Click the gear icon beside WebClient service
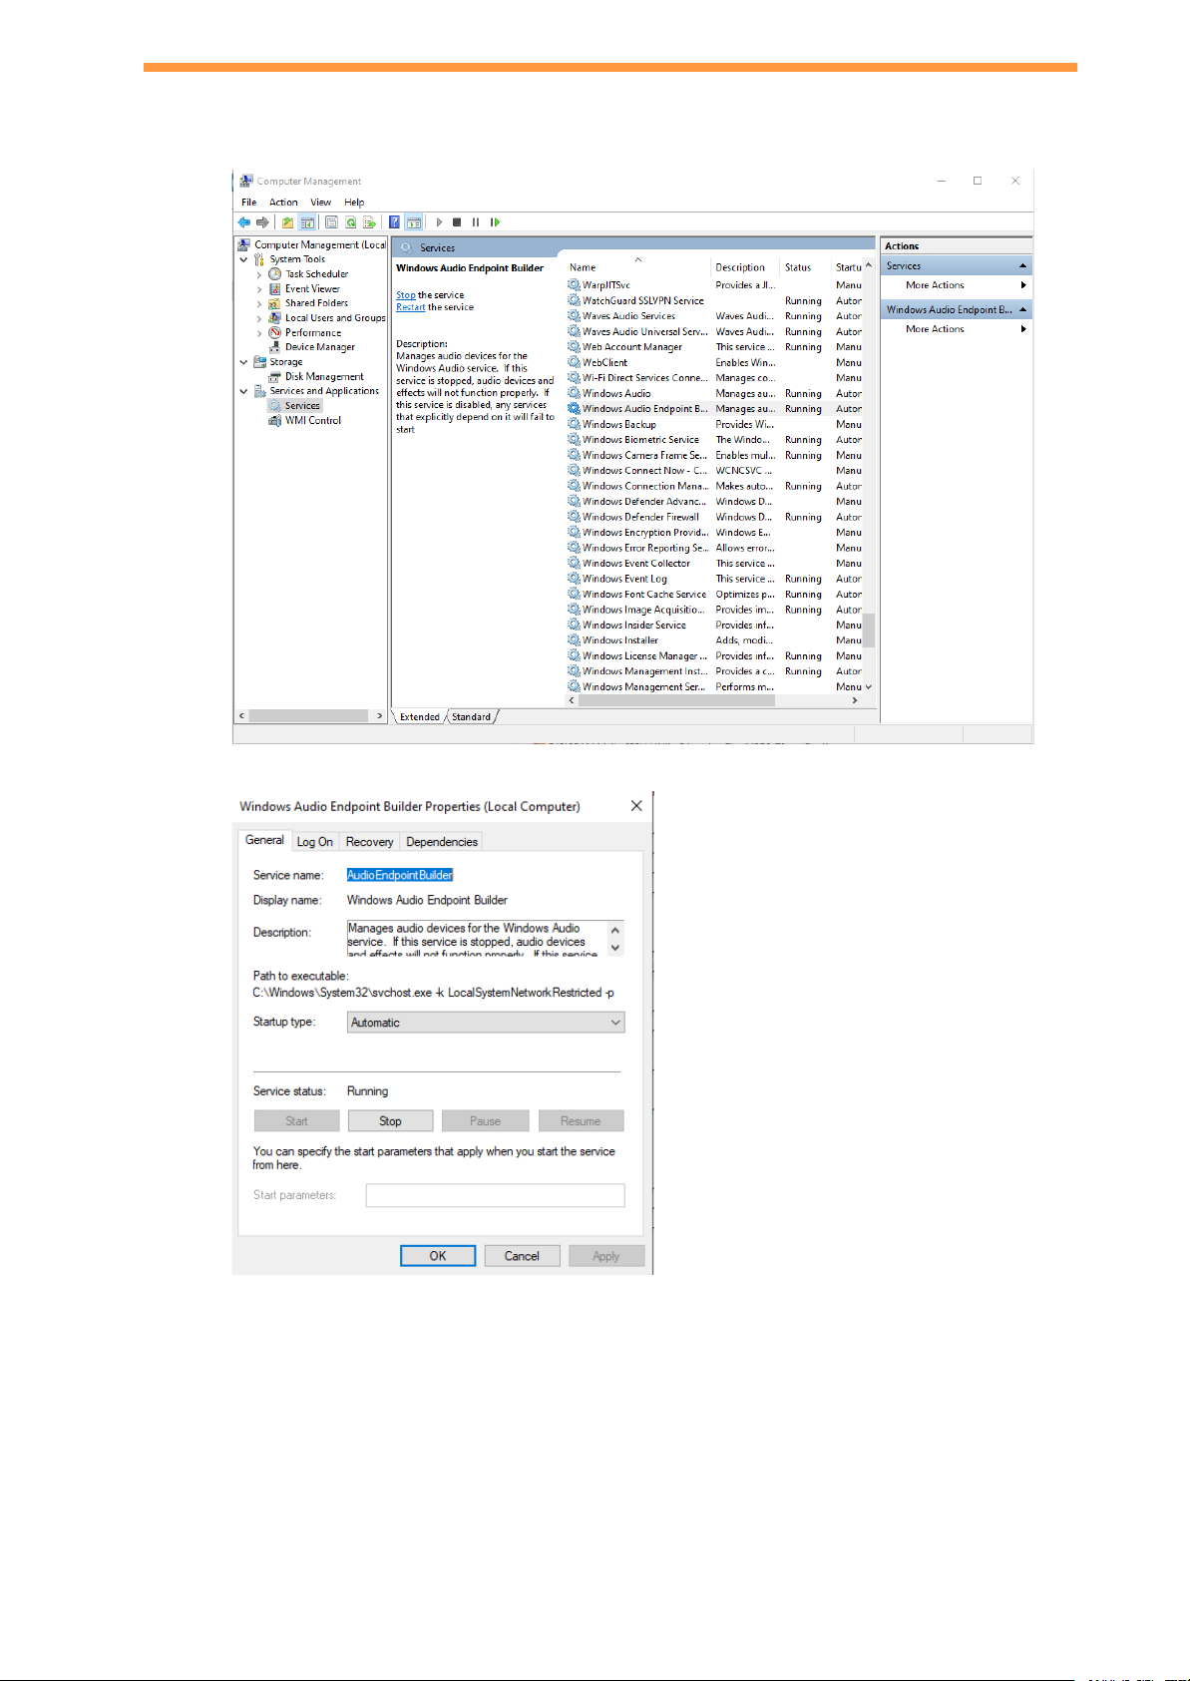This screenshot has width=1190, height=1681. tap(575, 362)
